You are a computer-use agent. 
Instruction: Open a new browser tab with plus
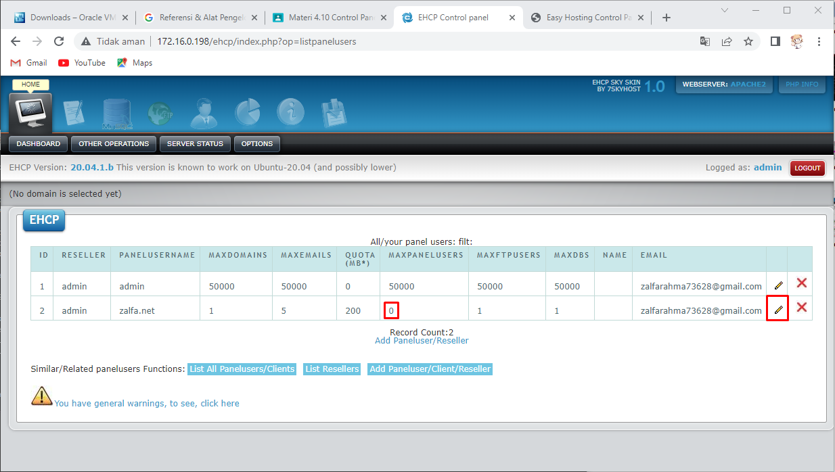[x=667, y=18]
